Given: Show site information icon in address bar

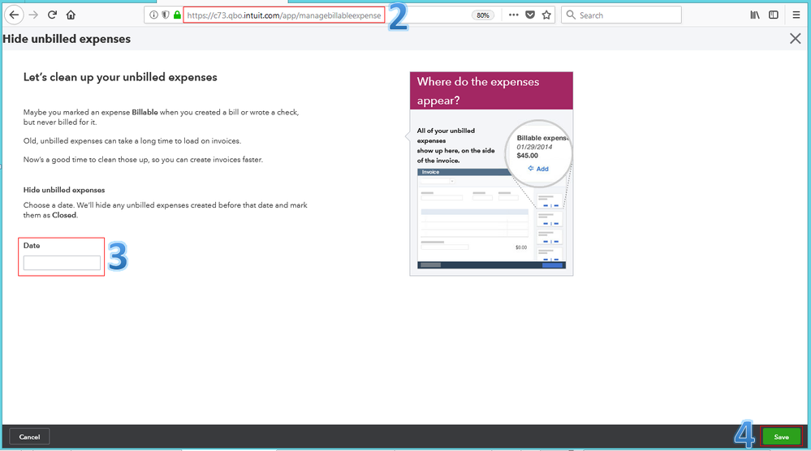Looking at the screenshot, I should (x=153, y=15).
